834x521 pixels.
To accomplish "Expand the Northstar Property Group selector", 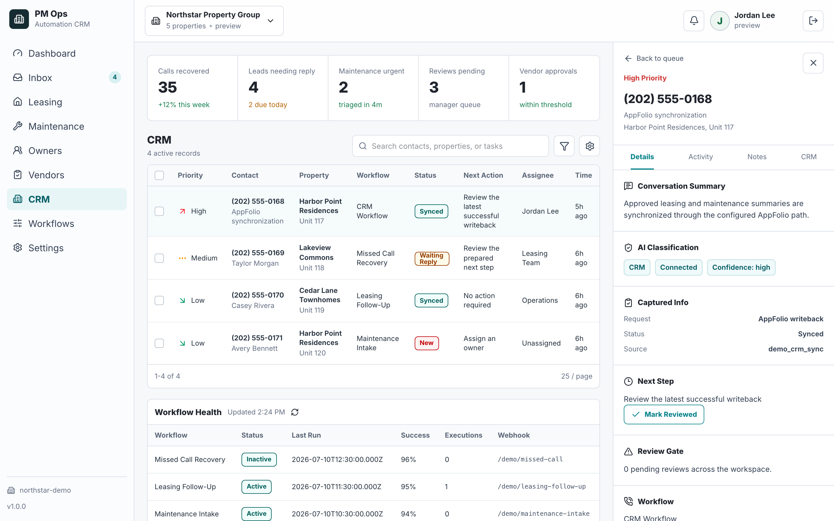I will 214,21.
